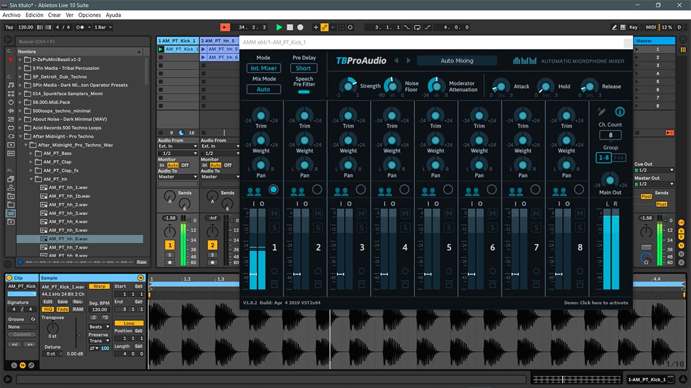
Task: Arm the transport Record button
Action: pyautogui.click(x=300, y=27)
